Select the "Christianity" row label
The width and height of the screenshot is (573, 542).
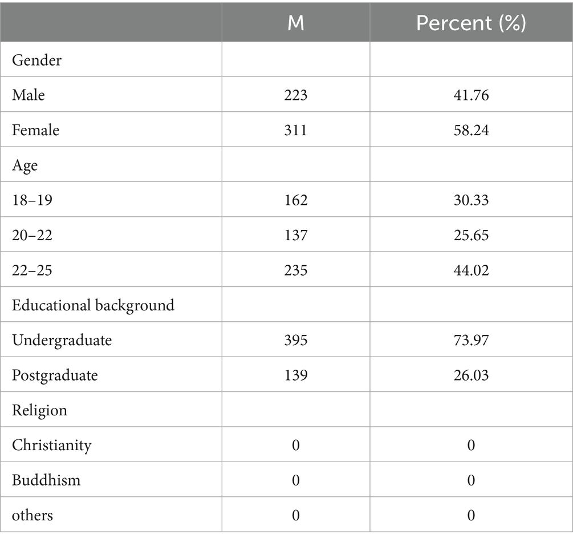click(x=51, y=445)
